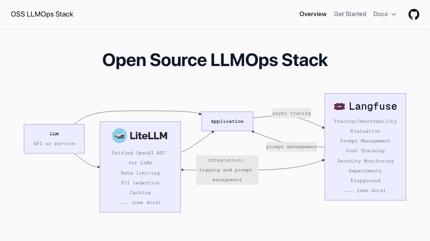Screen dimensions: 430x241
Task: Click 'Playground' in Langfuse box
Action: (x=365, y=181)
